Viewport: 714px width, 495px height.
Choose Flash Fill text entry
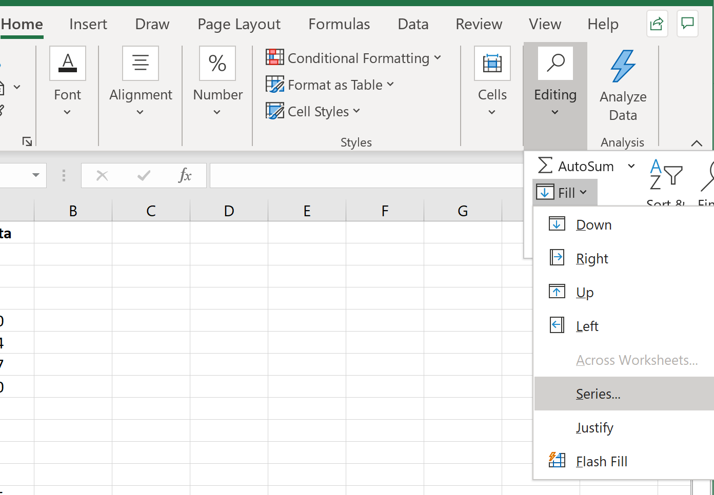point(602,461)
